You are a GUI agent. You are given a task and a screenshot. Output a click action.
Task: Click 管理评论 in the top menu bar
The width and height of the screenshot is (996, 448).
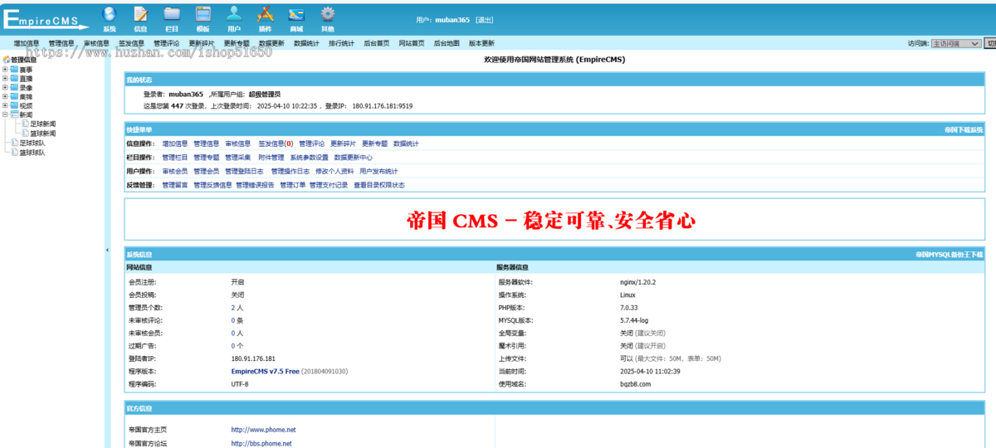tap(166, 43)
